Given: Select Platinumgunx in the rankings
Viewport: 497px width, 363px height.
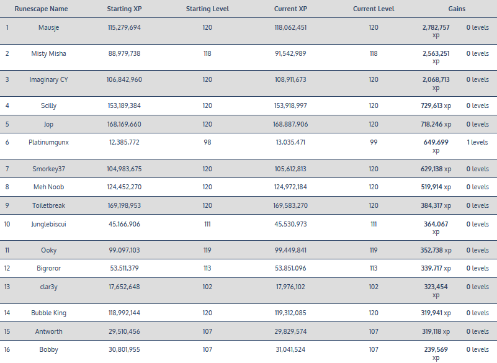Looking at the screenshot, I should (x=48, y=143).
